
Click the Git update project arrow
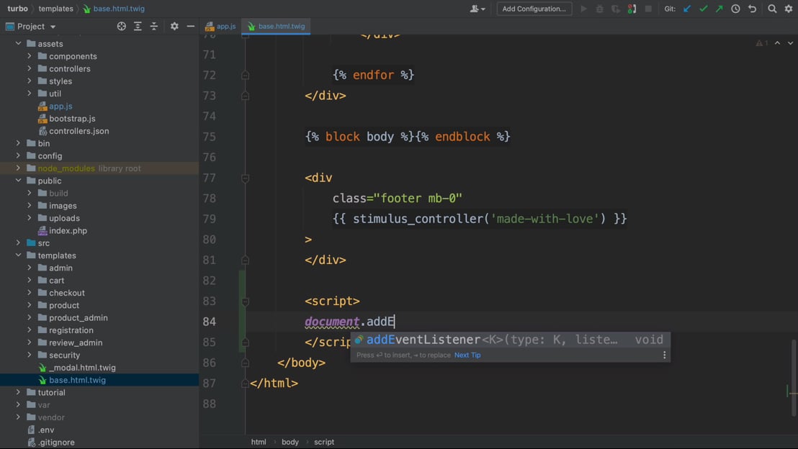687,9
